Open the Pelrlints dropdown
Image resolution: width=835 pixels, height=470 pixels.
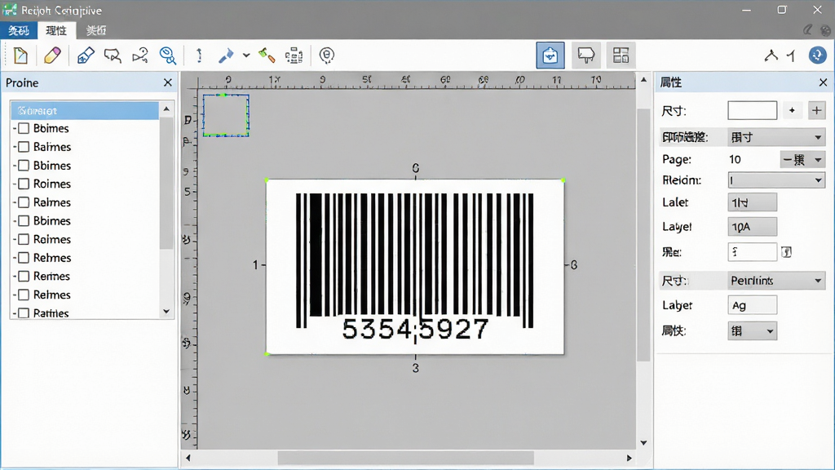[x=776, y=281]
